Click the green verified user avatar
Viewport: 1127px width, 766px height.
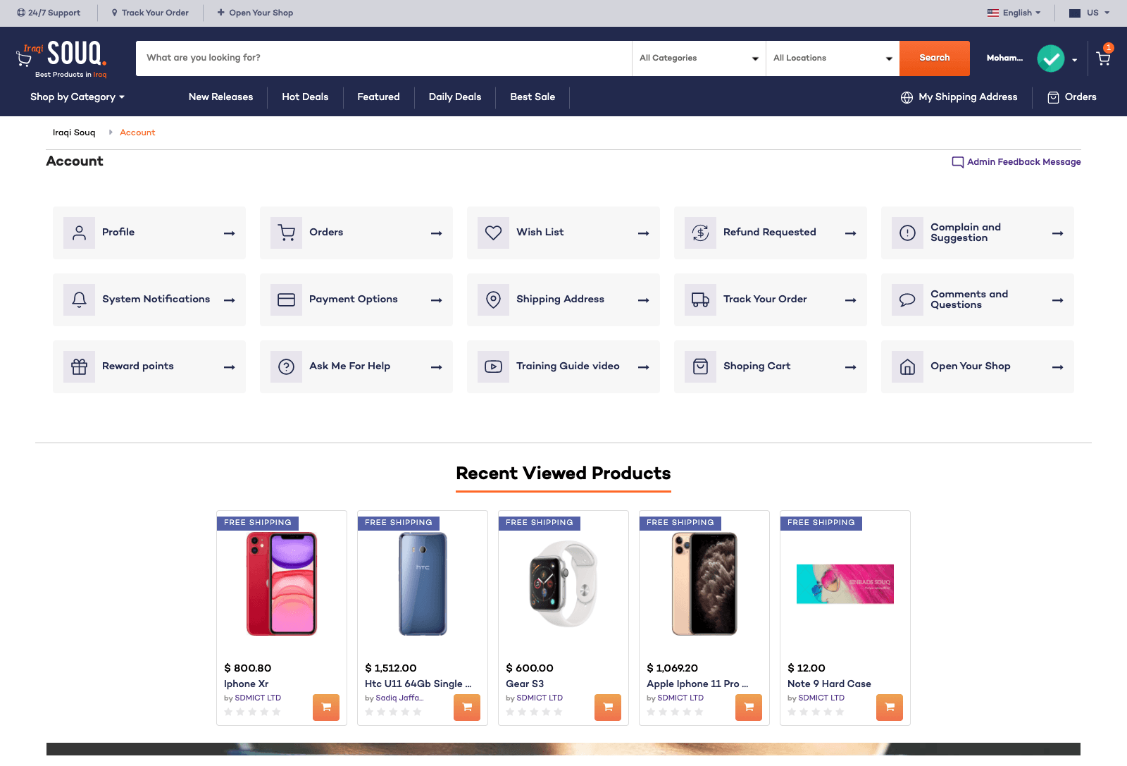click(x=1050, y=58)
